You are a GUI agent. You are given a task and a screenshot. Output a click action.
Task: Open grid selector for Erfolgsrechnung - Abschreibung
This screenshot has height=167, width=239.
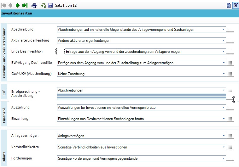coord(230,90)
